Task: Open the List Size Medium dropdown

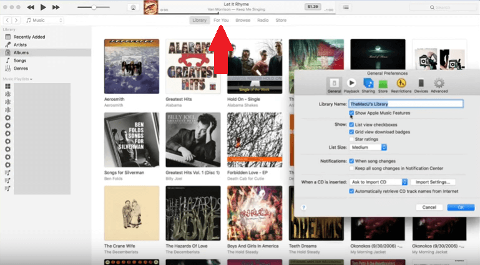Action: pyautogui.click(x=368, y=147)
